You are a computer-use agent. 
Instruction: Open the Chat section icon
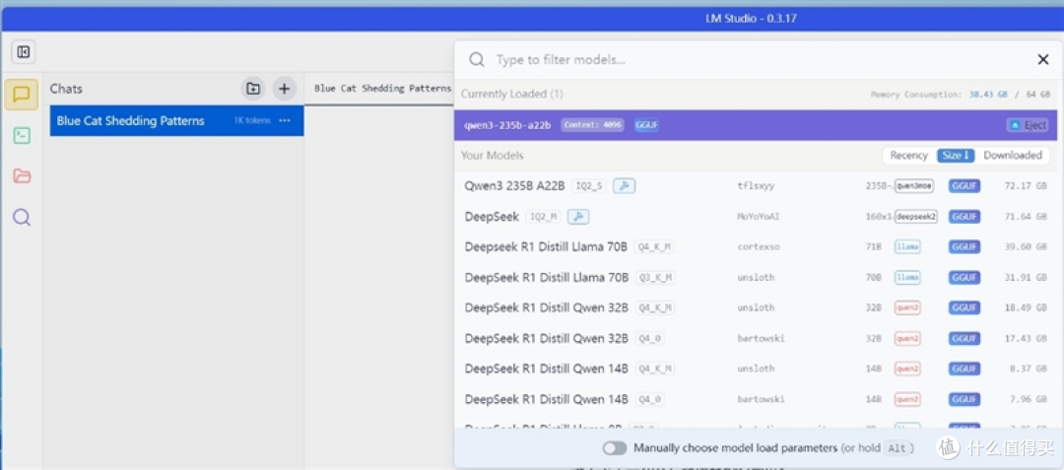pyautogui.click(x=21, y=95)
